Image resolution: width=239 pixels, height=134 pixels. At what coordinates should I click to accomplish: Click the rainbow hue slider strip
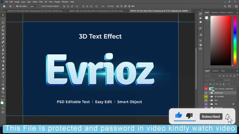235,41
